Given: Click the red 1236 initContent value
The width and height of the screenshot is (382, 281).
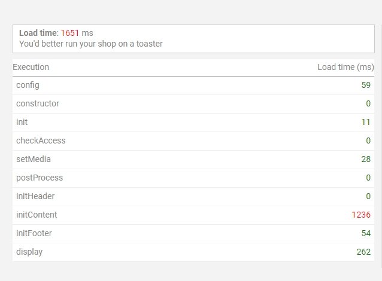Looking at the screenshot, I should 361,215.
